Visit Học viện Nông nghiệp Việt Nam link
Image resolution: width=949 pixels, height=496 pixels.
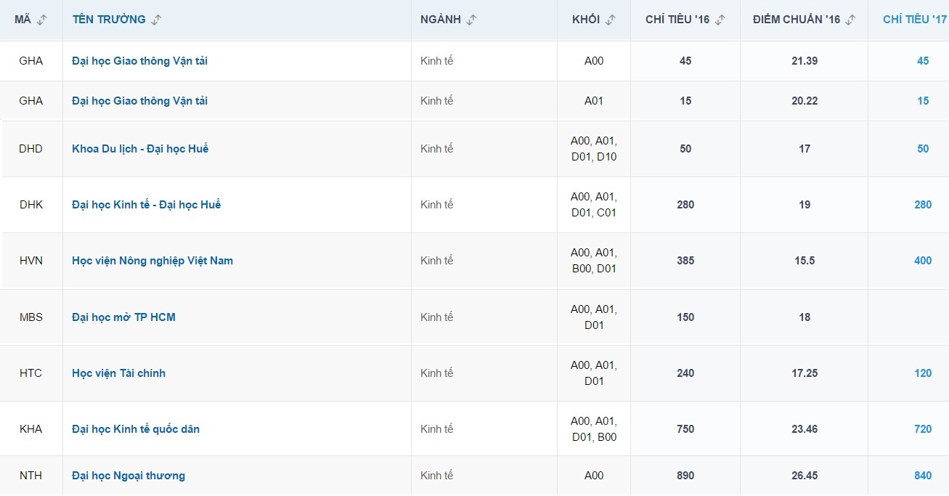152,261
